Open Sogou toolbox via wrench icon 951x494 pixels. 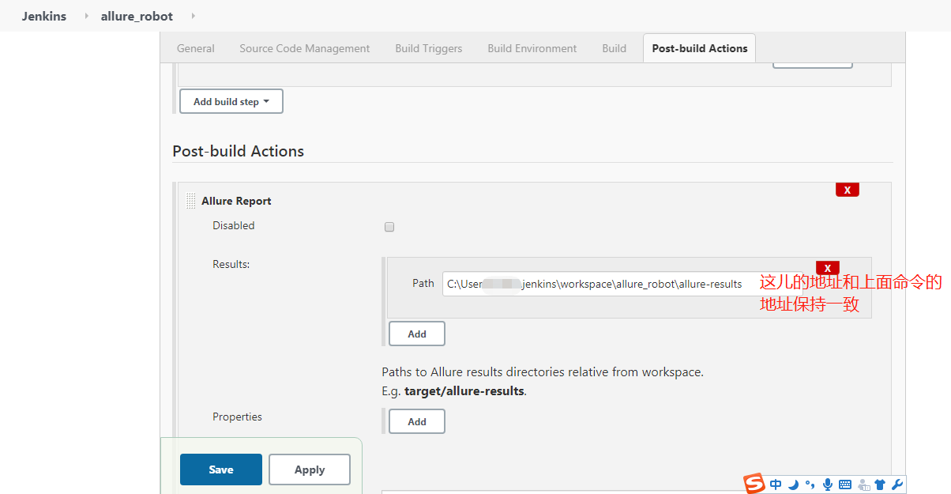tap(896, 484)
